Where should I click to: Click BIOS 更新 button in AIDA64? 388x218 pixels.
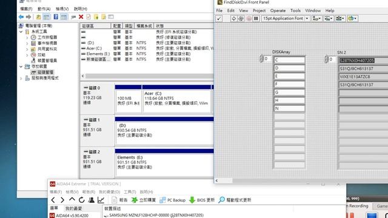click(202, 200)
